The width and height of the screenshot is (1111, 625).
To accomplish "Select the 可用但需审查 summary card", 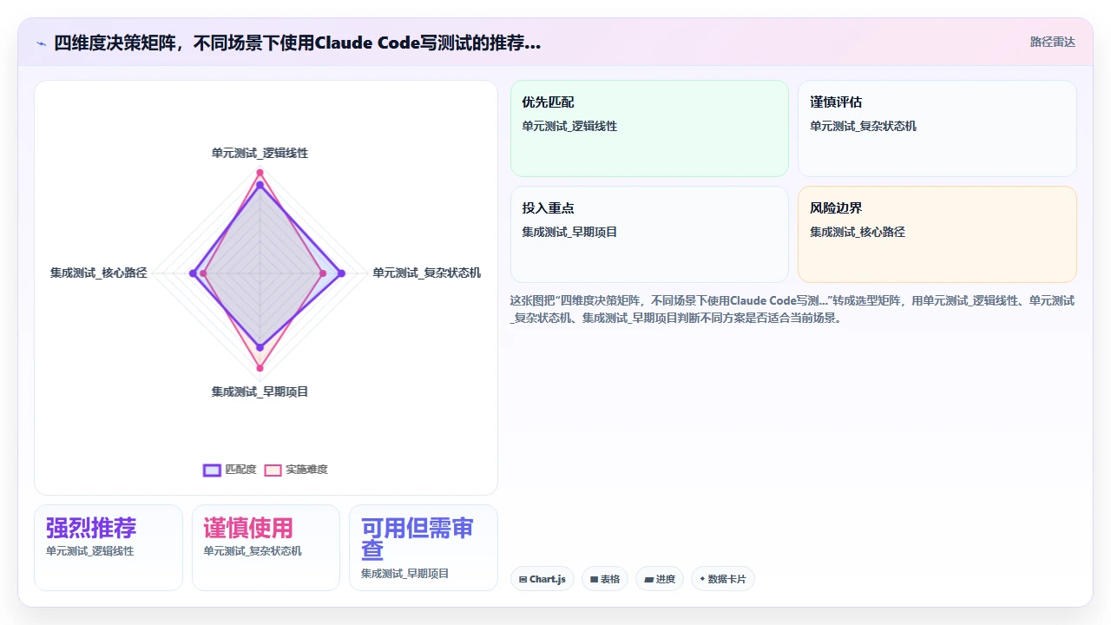I will click(424, 548).
